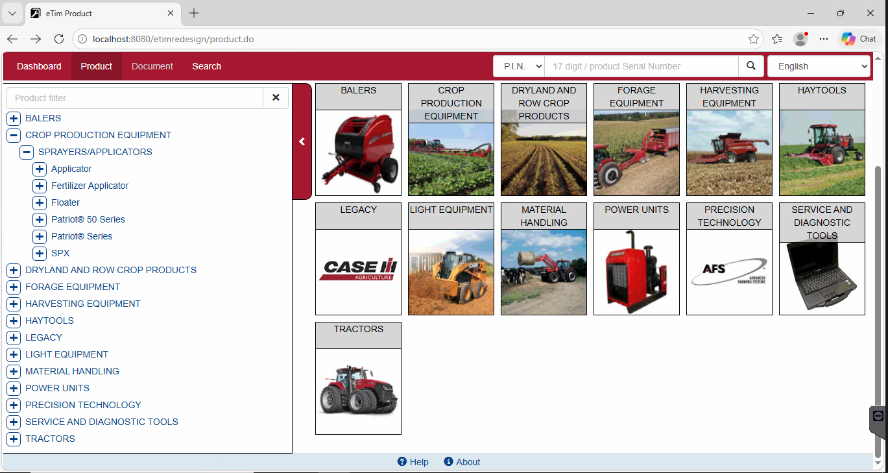
Task: Open the English language dropdown
Action: (819, 66)
